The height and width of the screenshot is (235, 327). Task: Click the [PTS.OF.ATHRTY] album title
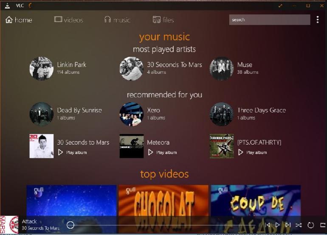coord(259,142)
